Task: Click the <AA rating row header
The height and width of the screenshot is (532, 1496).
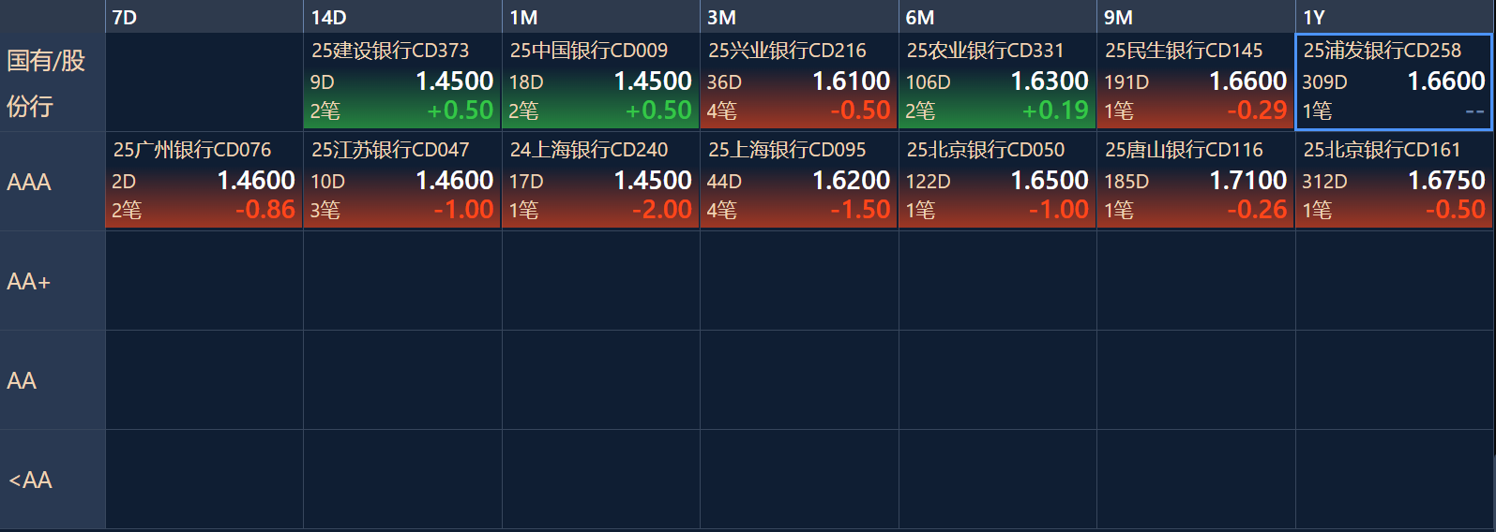Action: (53, 480)
